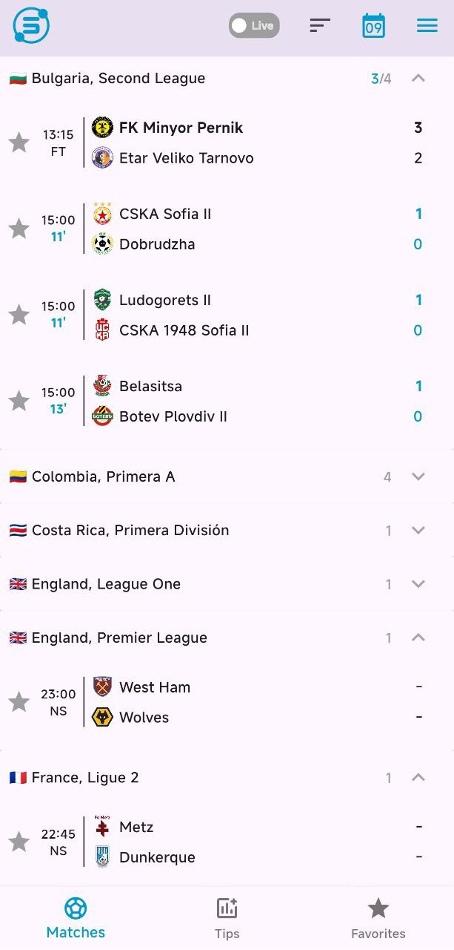Expand the Colombia Primera A section
454x950 pixels.
pyautogui.click(x=418, y=476)
